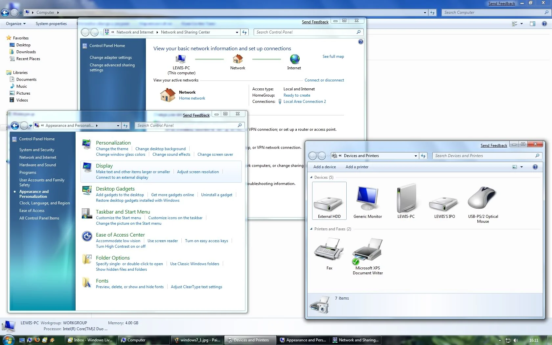Click Adjust ClearType text settings link
The image size is (552, 345).
coord(196,287)
